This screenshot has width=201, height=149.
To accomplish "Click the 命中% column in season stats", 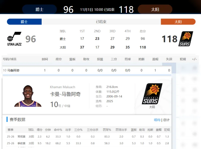I will pos(58,130).
